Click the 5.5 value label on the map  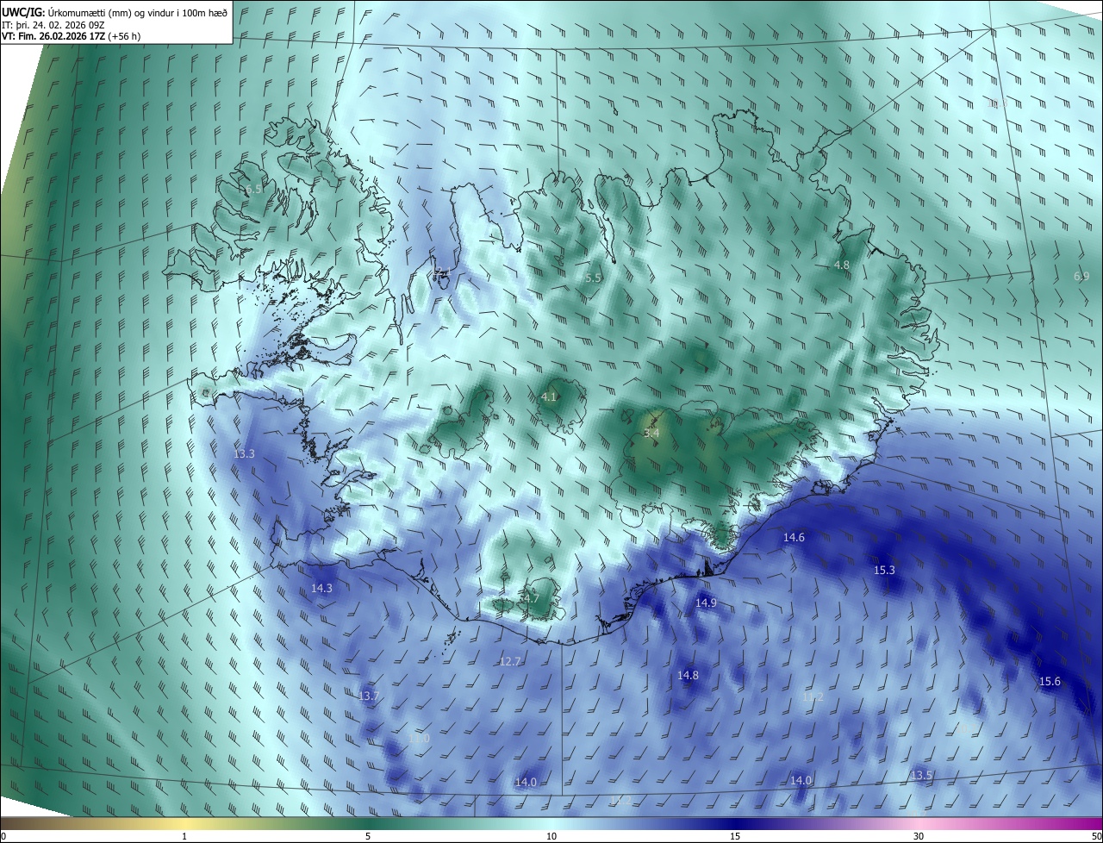593,278
